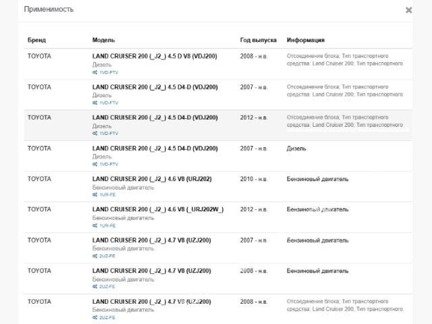Select Land Cruiser 200 4.6 V8 (_URJ202W_) model
432x324 pixels.
pos(157,209)
